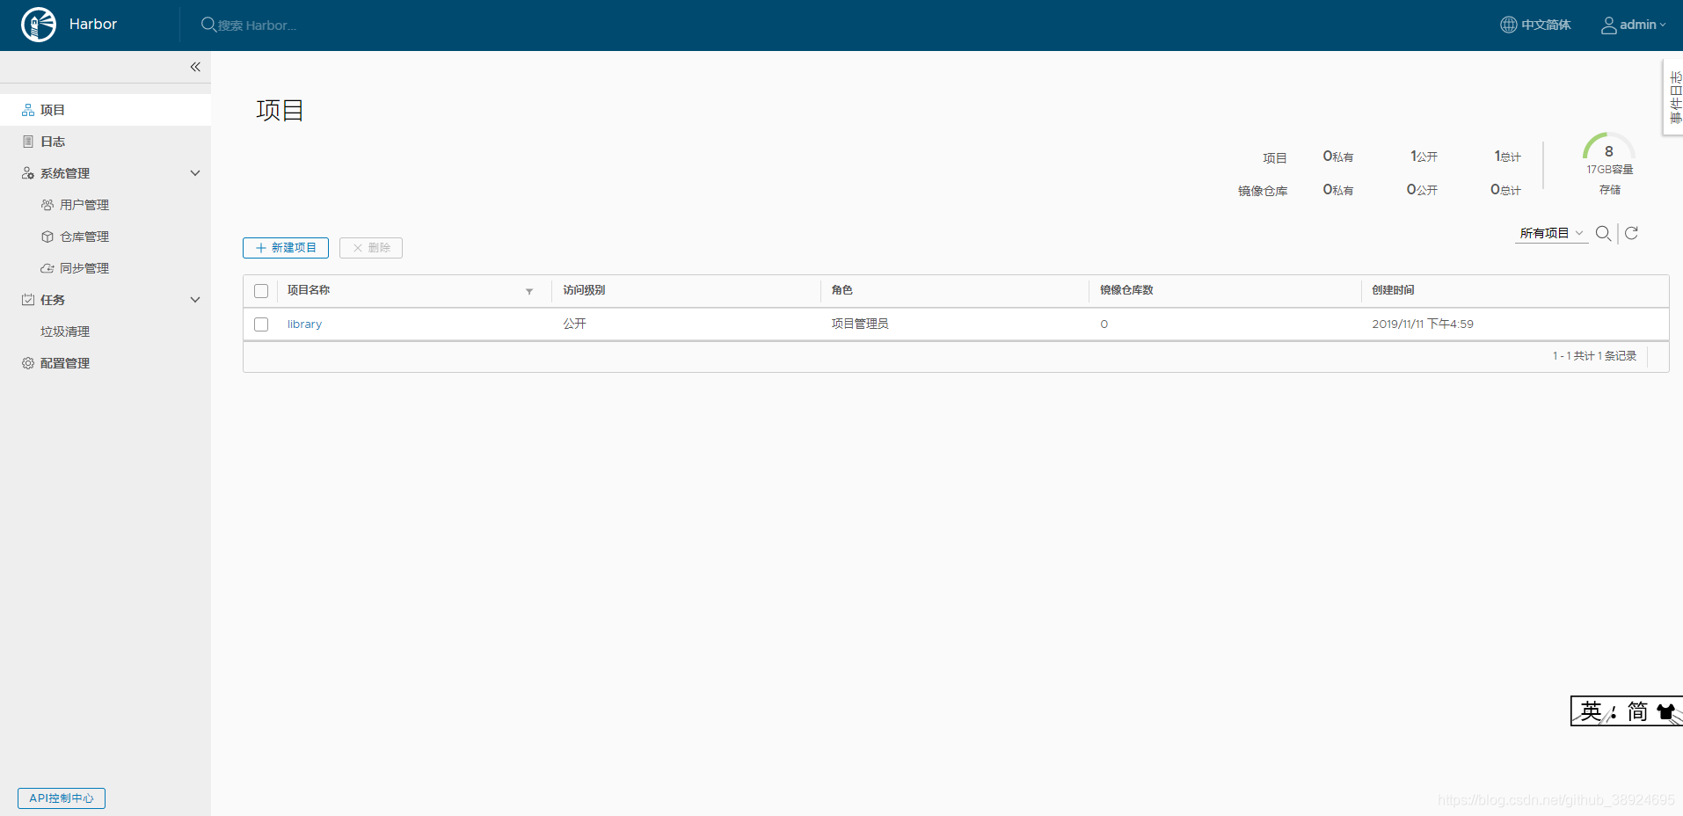The image size is (1683, 816).
Task: Click the 配置管理 gear icon
Action: click(x=28, y=363)
